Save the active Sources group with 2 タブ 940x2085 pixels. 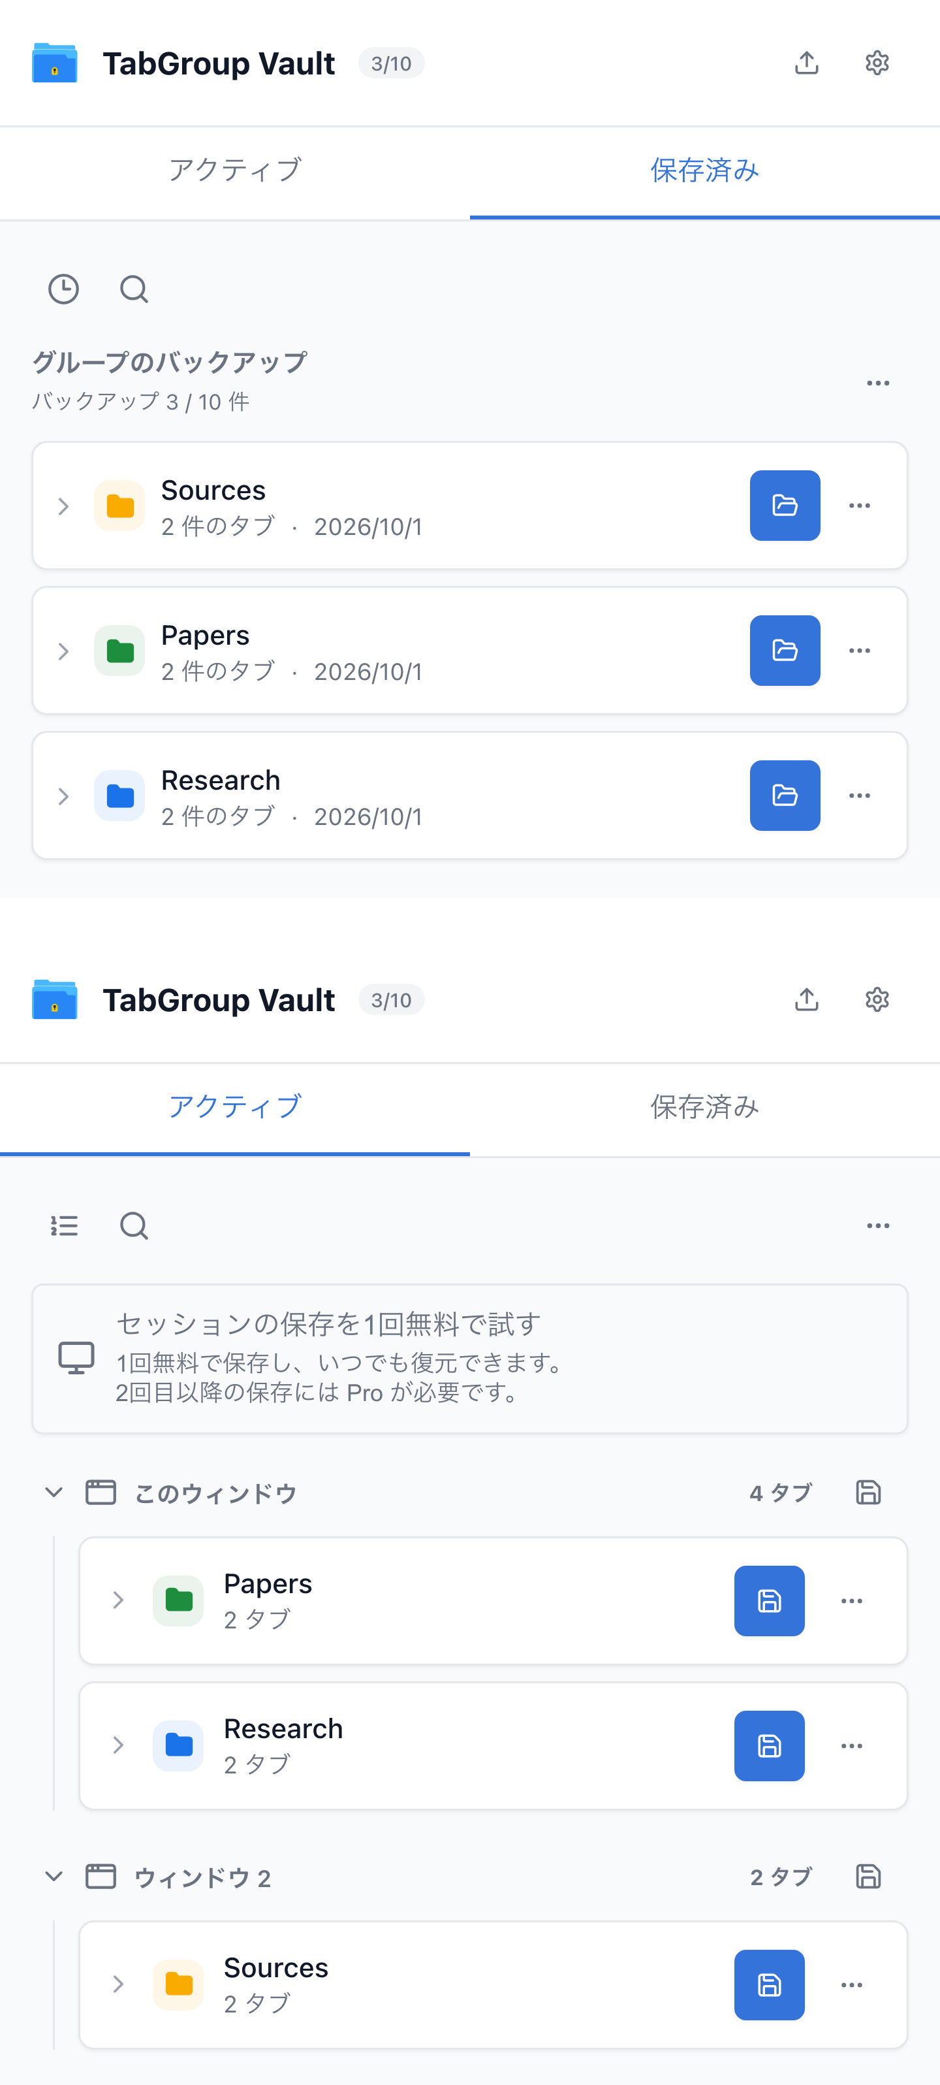point(770,1984)
